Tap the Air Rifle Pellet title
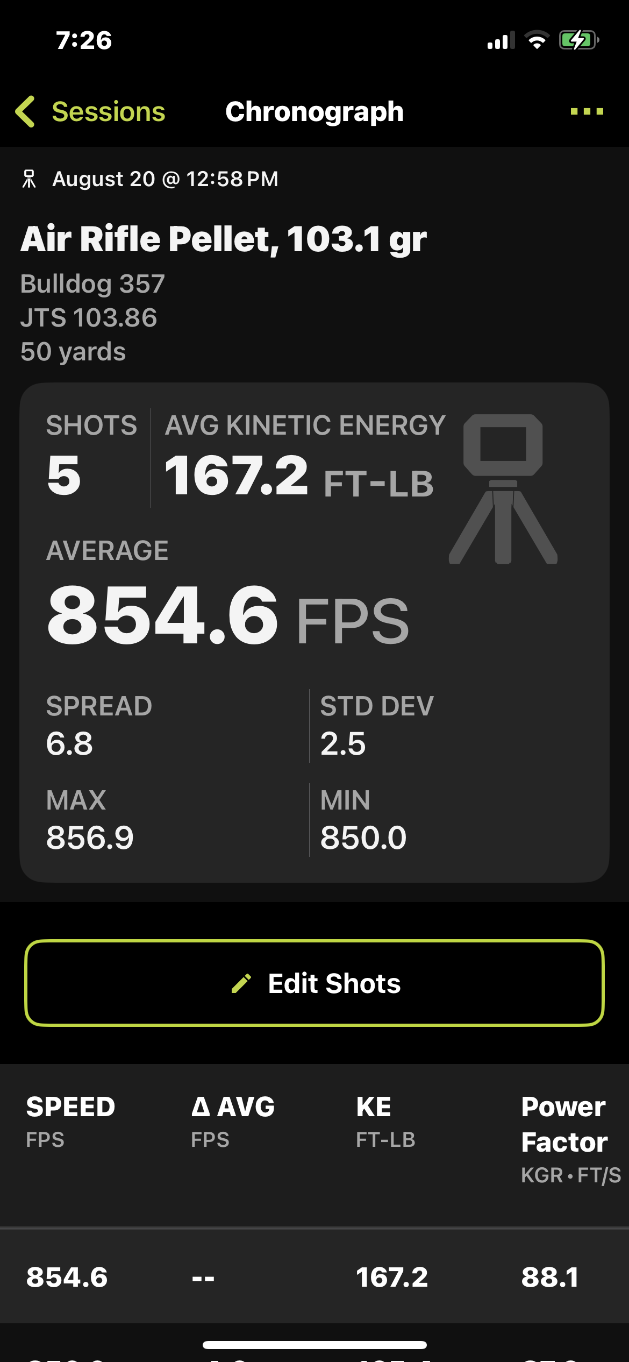The width and height of the screenshot is (629, 1362). coord(224,239)
